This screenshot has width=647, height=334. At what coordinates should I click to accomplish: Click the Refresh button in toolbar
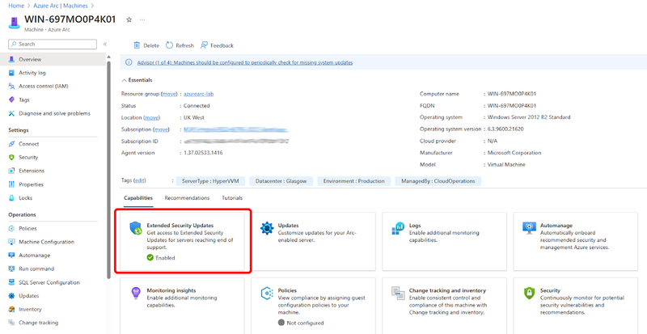click(x=180, y=46)
